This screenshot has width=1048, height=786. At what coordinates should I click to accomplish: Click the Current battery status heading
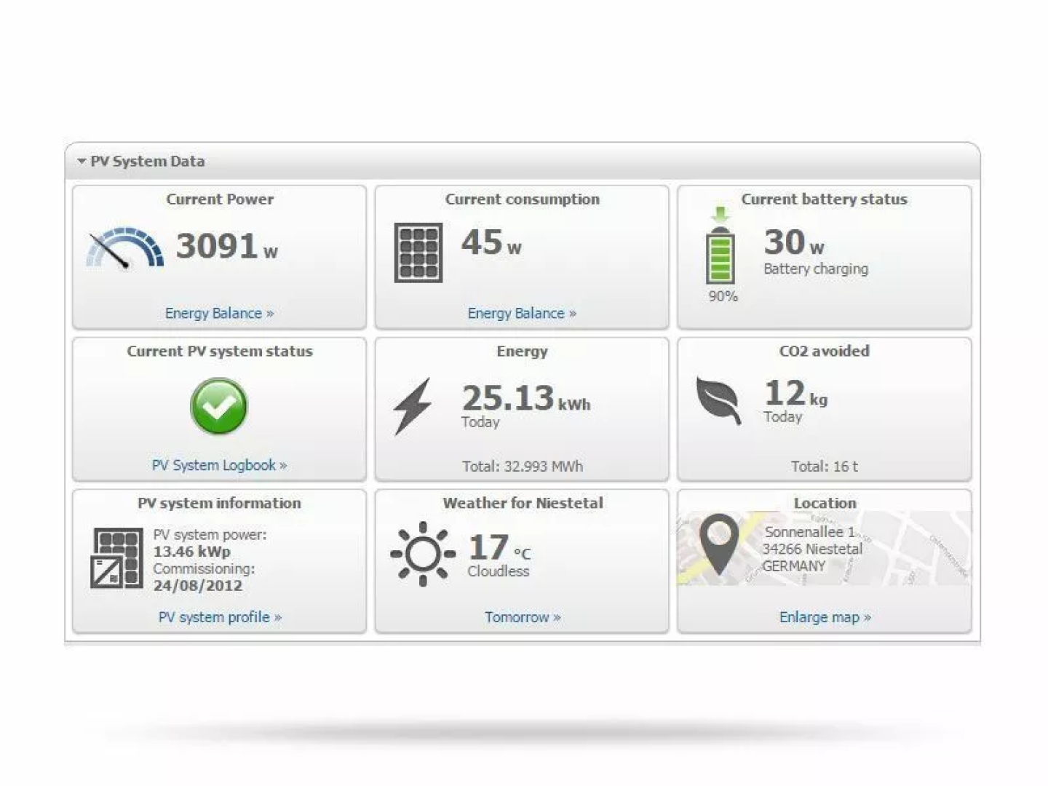[x=825, y=199]
